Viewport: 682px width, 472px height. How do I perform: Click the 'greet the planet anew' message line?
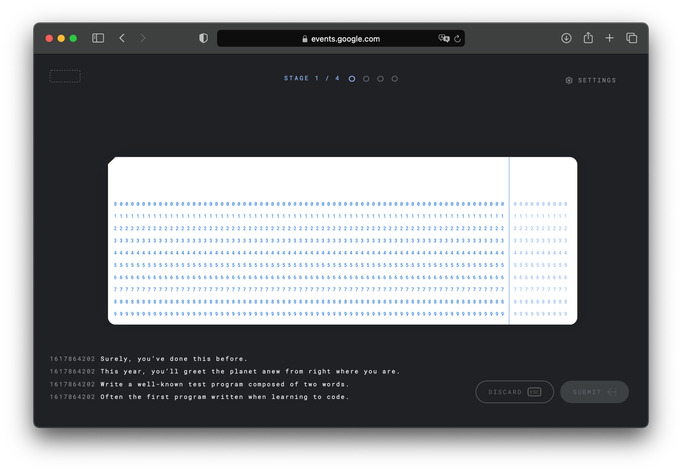click(250, 371)
